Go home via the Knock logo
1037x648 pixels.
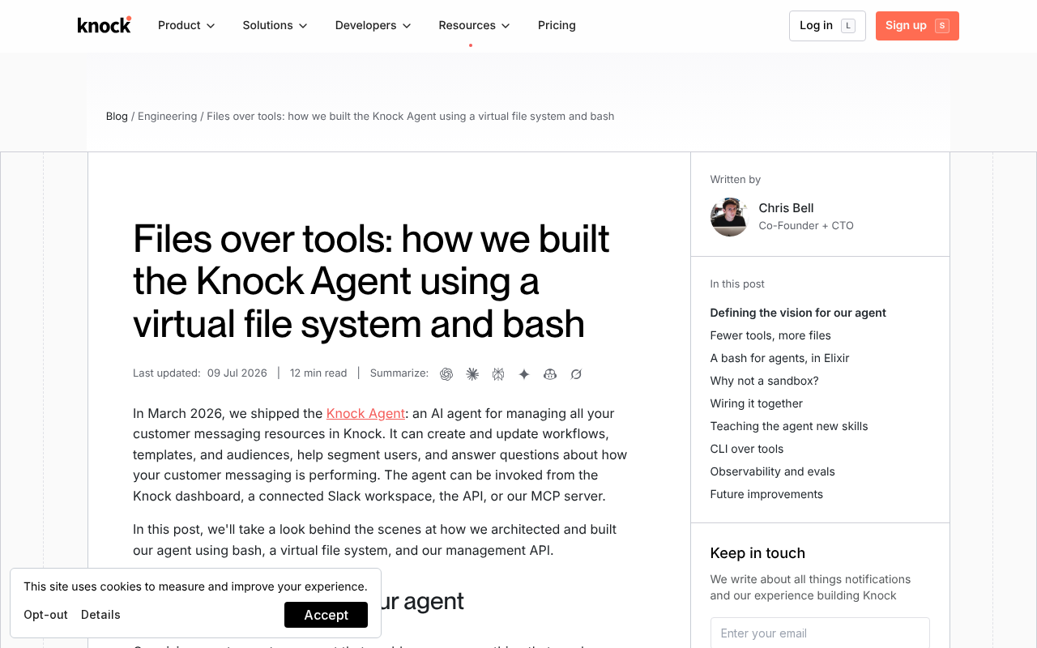[105, 25]
